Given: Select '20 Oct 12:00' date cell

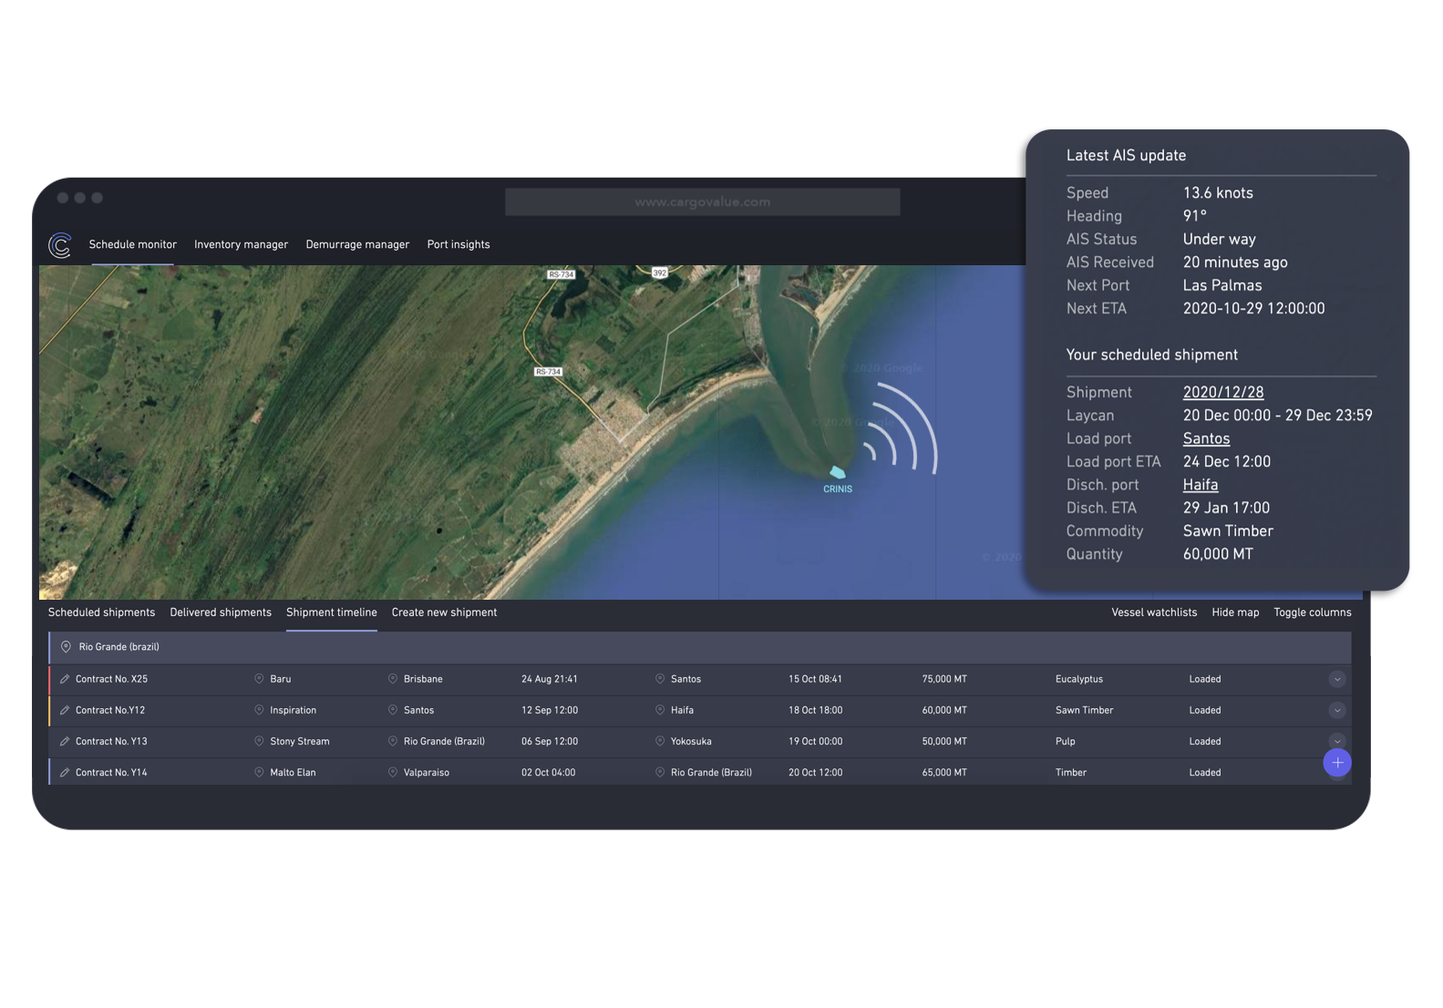Looking at the screenshot, I should [x=815, y=772].
